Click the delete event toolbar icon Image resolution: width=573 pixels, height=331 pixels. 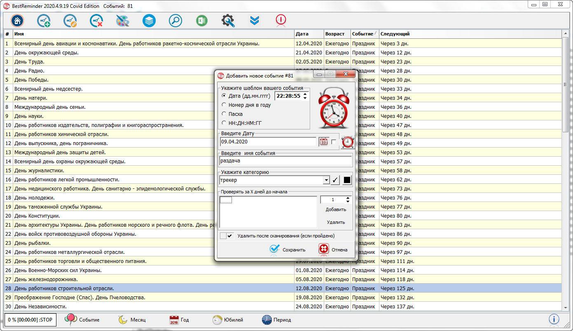click(x=96, y=21)
